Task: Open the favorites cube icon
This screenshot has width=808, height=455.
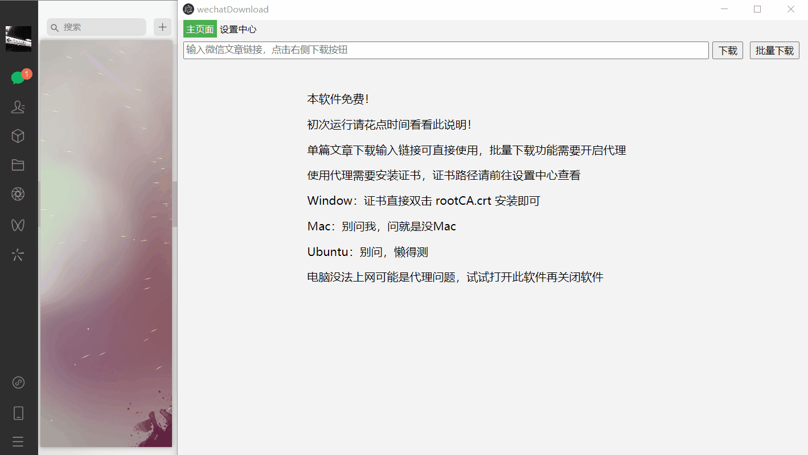Action: coord(18,136)
